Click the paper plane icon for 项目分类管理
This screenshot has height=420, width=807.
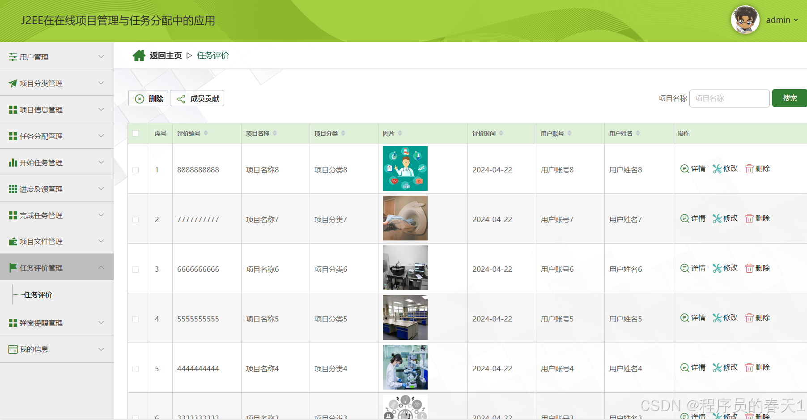pos(13,83)
